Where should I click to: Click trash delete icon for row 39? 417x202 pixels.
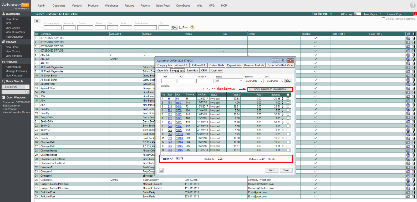coord(414,197)
